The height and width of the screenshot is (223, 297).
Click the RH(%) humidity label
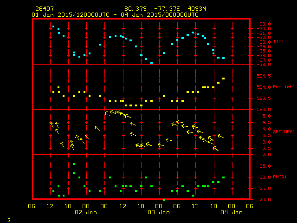pyautogui.click(x=279, y=177)
